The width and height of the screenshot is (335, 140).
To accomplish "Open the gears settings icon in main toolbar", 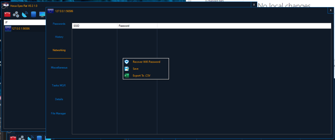I will coord(16,14).
